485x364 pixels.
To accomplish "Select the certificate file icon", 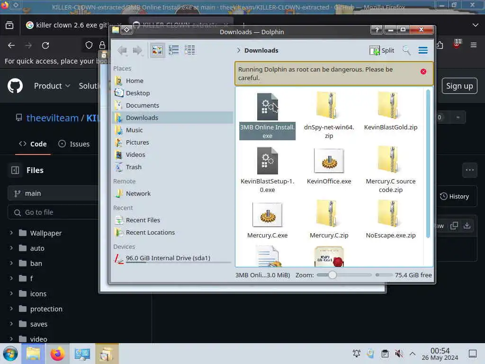I will coord(329,256).
